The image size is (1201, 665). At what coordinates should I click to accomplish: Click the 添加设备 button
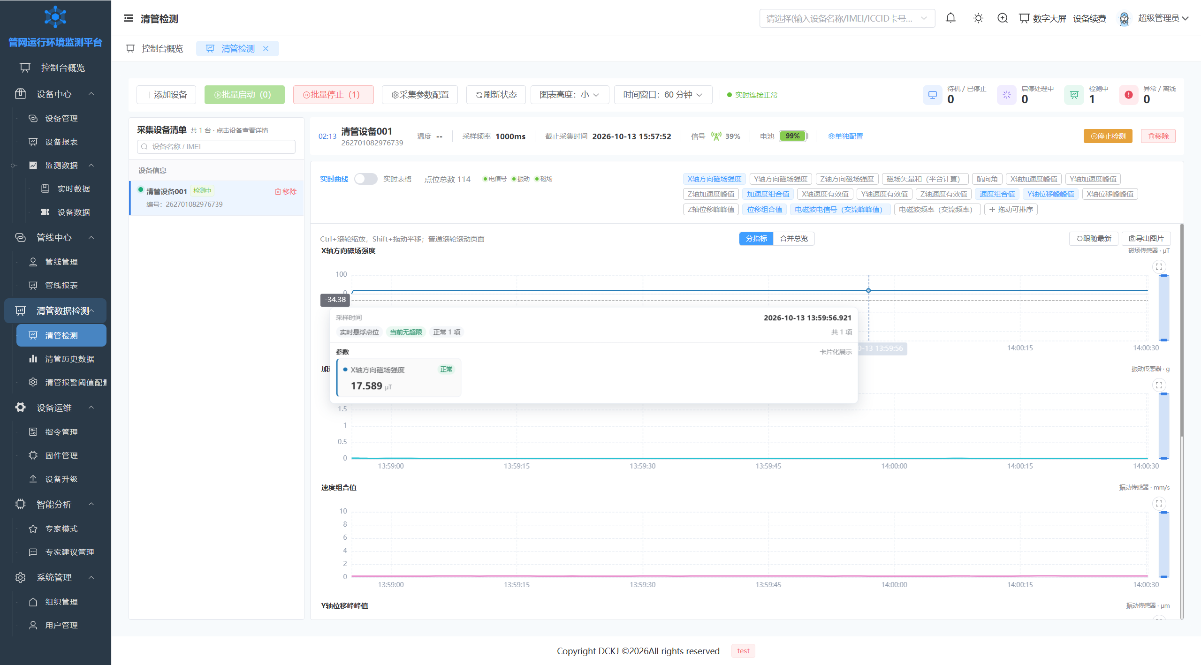click(x=166, y=95)
